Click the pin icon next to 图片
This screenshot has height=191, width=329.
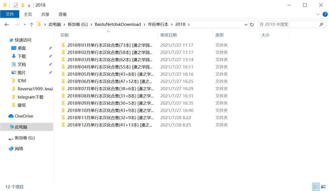pos(50,73)
